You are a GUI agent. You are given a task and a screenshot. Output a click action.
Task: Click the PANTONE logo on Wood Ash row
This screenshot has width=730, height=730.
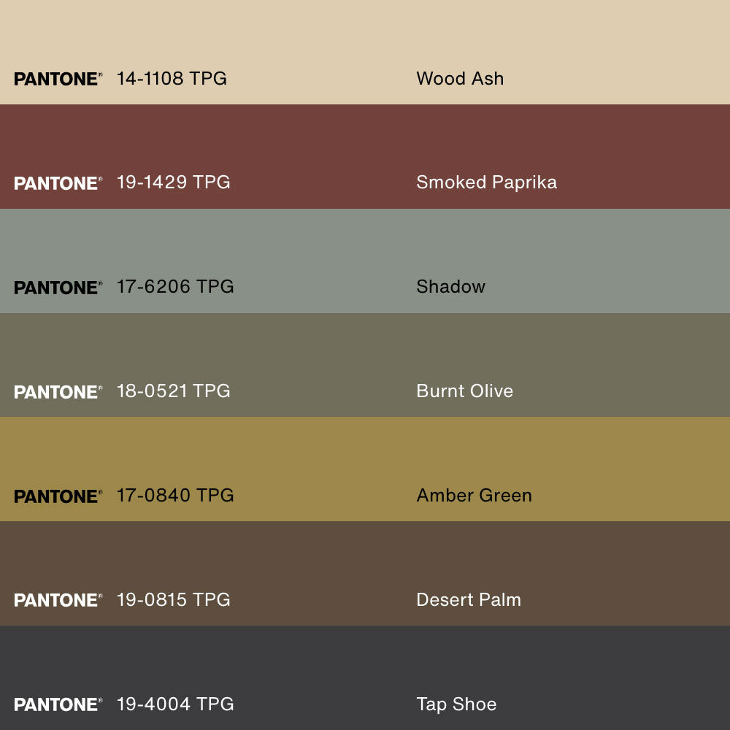(58, 79)
